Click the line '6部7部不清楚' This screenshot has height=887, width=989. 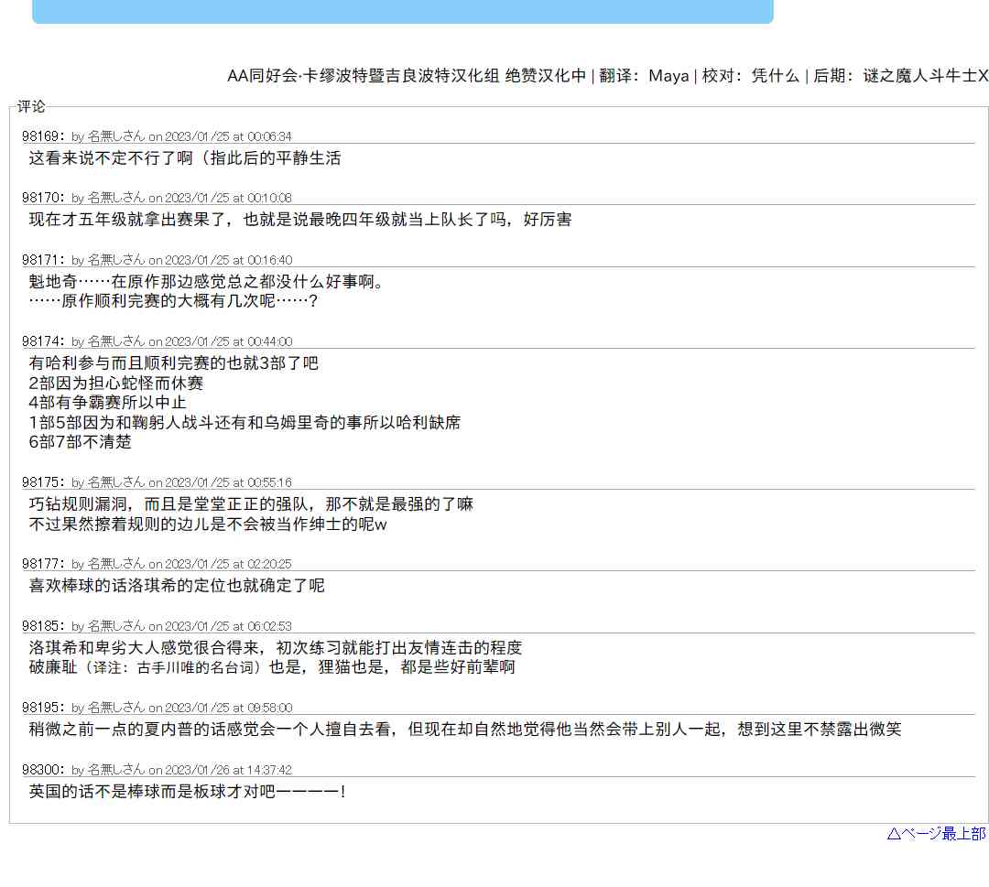(81, 442)
